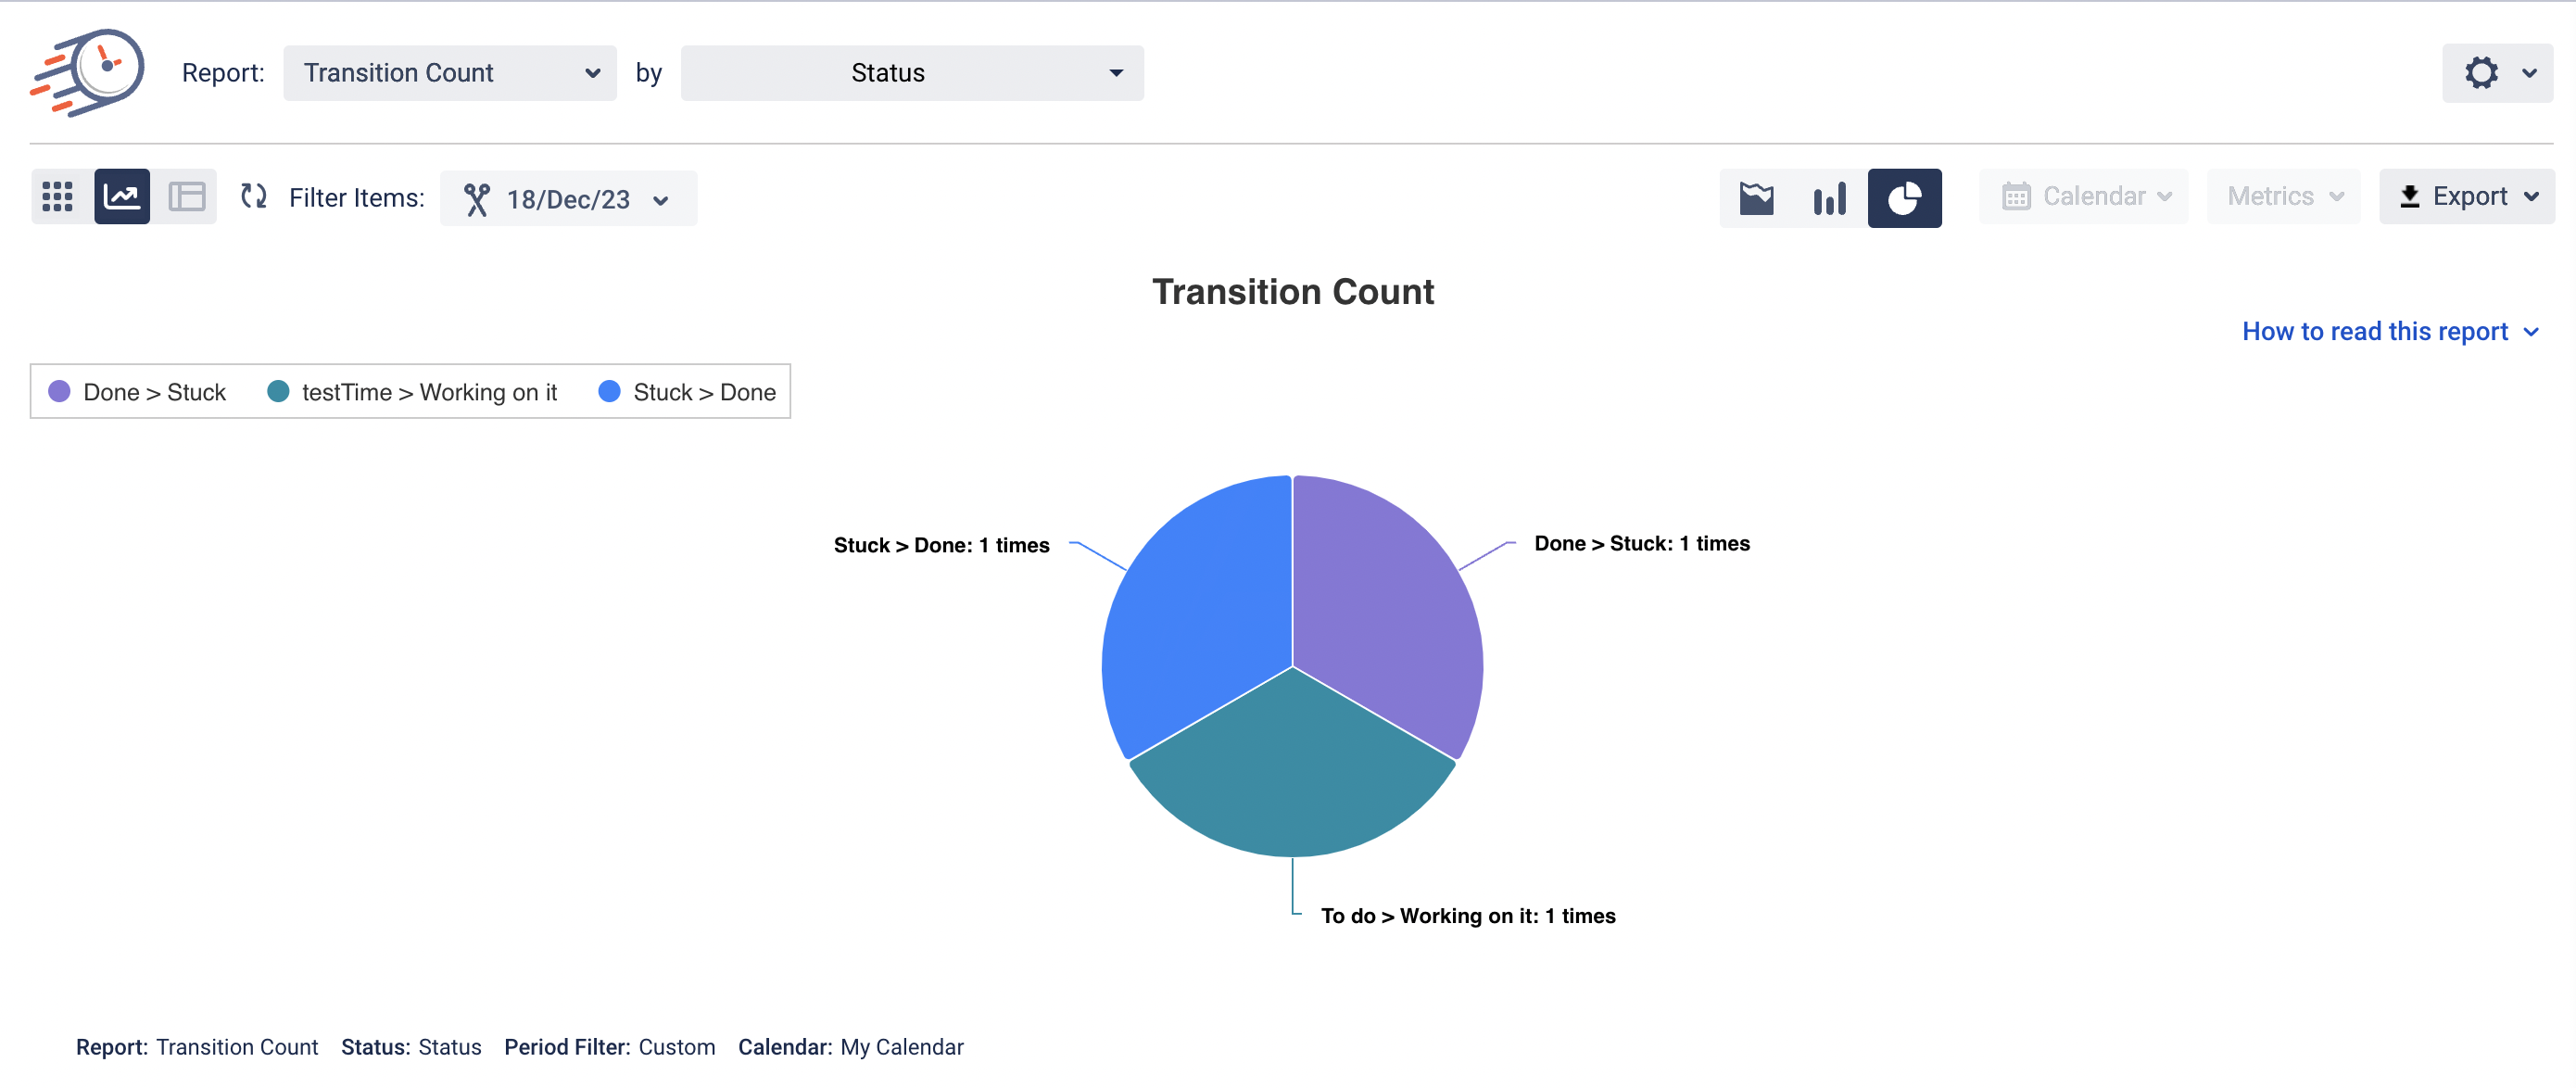Viewport: 2576px width, 1088px height.
Task: Click the refresh data icon
Action: click(254, 197)
